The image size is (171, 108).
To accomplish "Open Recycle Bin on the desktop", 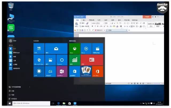I will (x=11, y=6).
